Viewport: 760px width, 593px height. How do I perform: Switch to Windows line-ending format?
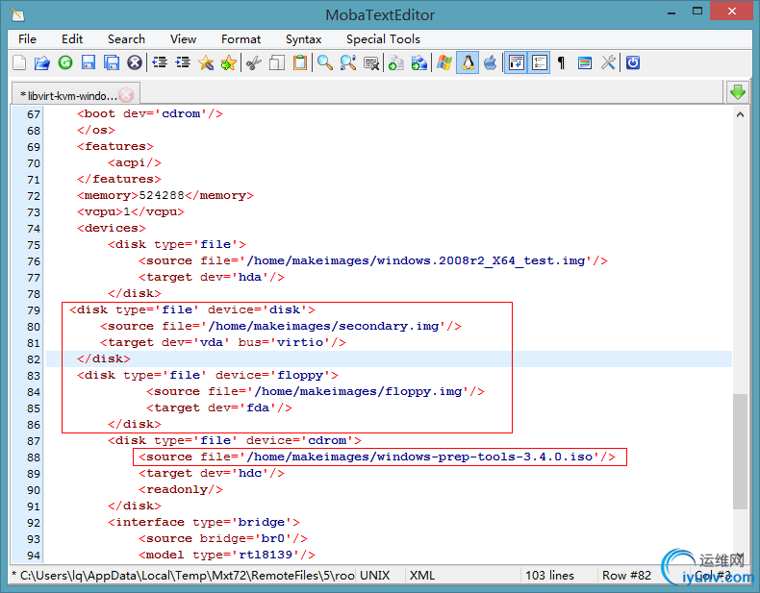point(444,63)
